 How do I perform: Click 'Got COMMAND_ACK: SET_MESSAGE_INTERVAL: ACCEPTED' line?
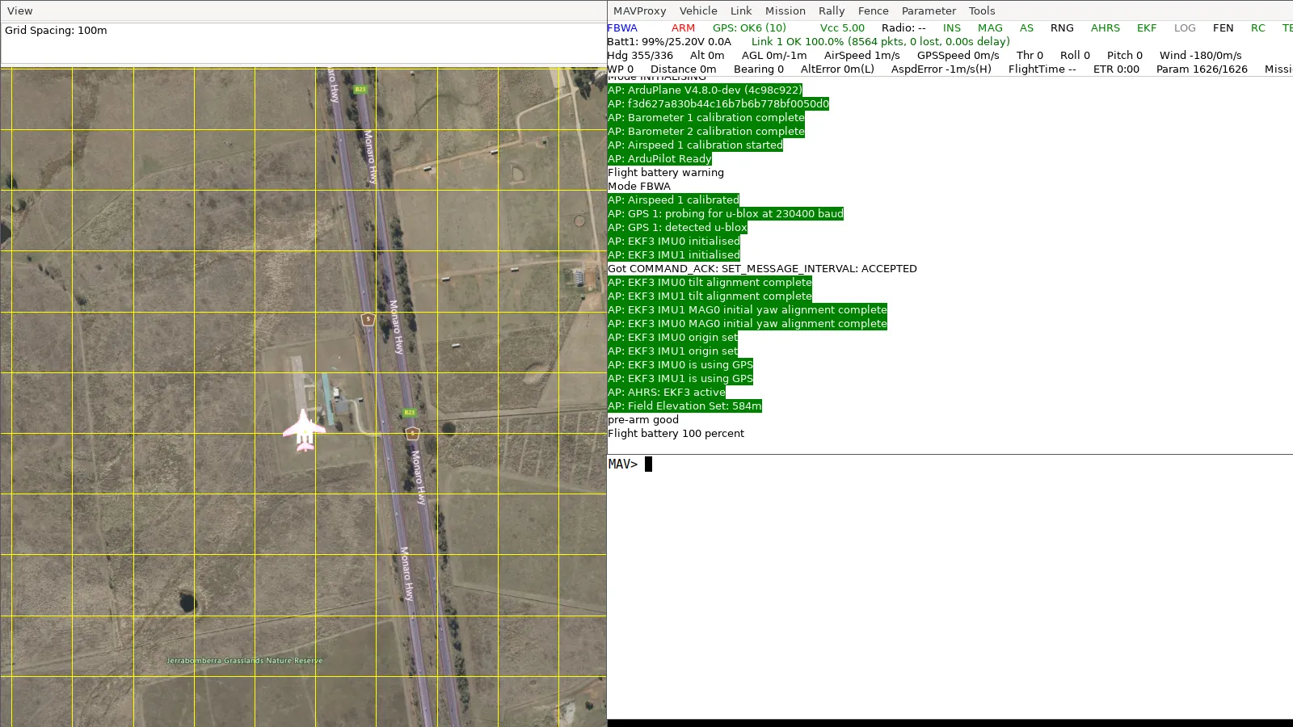tap(762, 269)
